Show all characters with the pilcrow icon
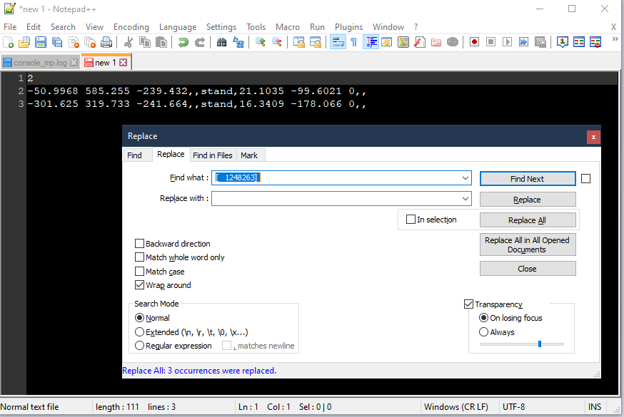The width and height of the screenshot is (624, 417). (353, 42)
